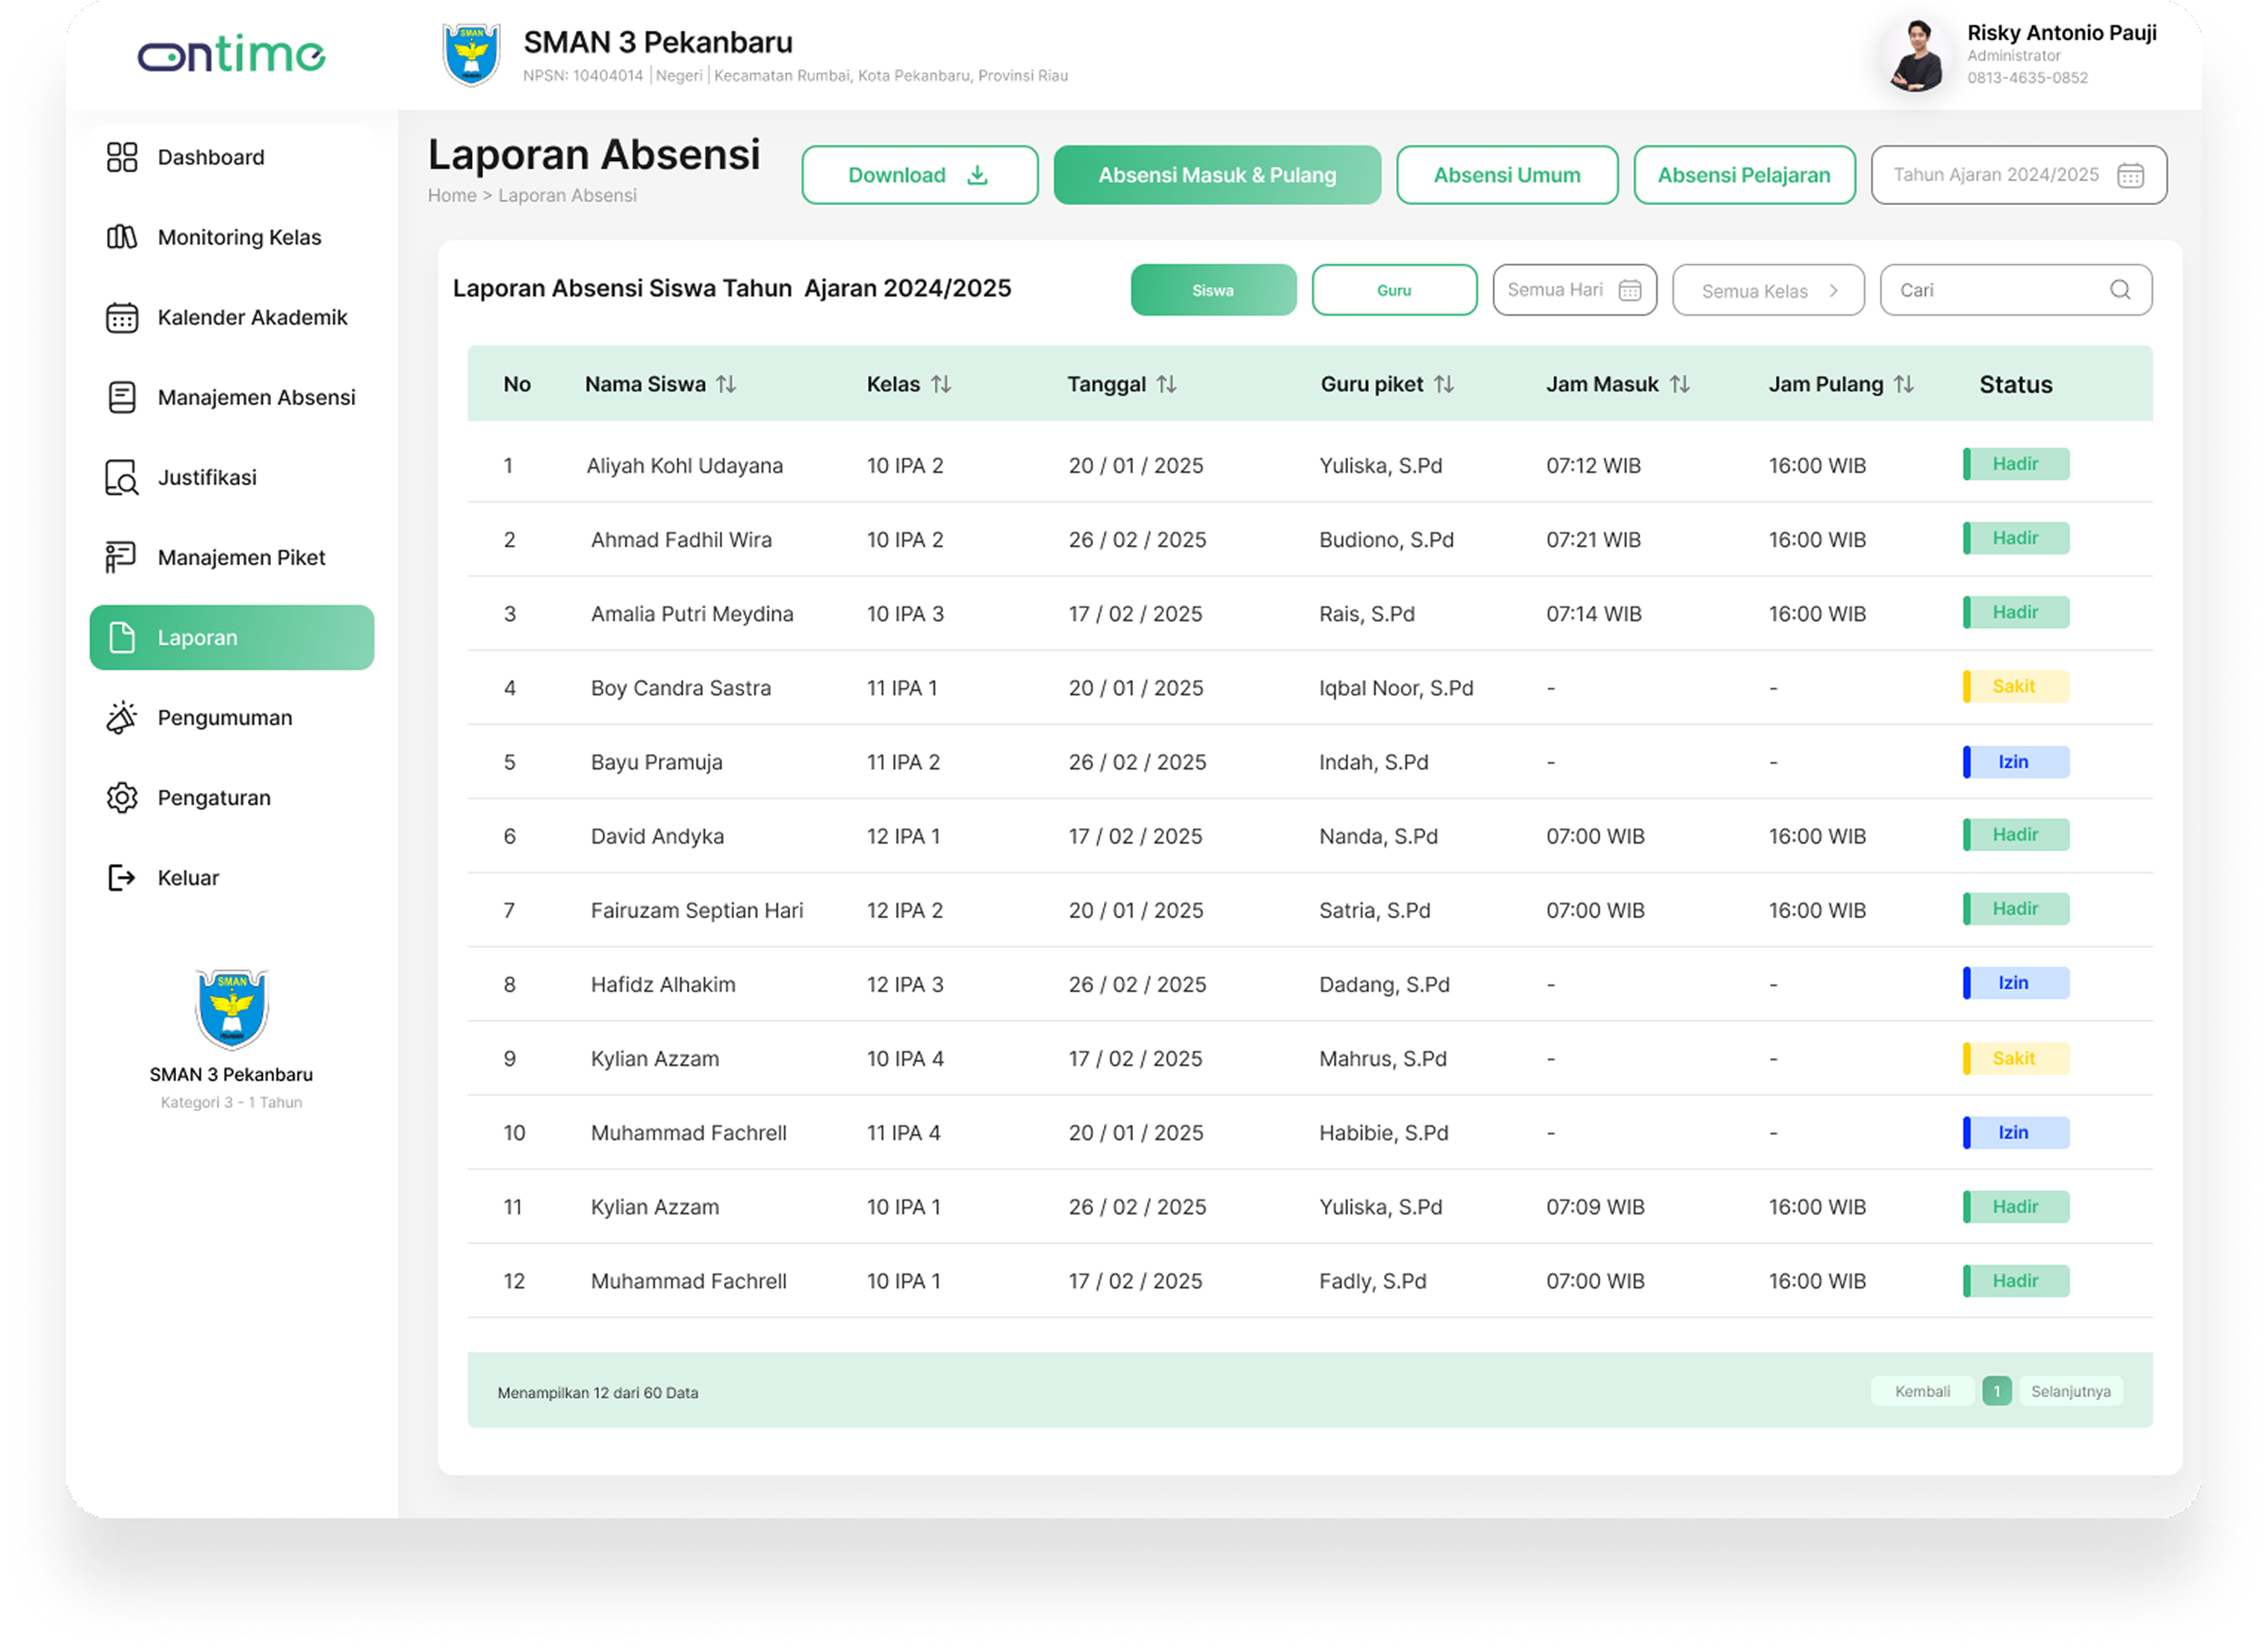Switch to Absensi Umum tab
This screenshot has width=2268, height=1650.
pyautogui.click(x=1507, y=175)
